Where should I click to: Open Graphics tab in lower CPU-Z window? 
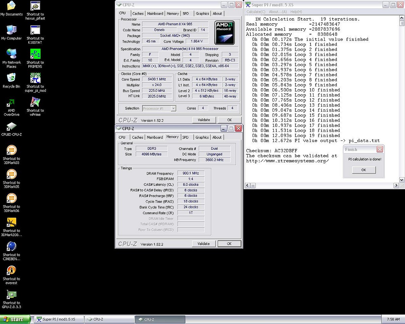pos(202,137)
